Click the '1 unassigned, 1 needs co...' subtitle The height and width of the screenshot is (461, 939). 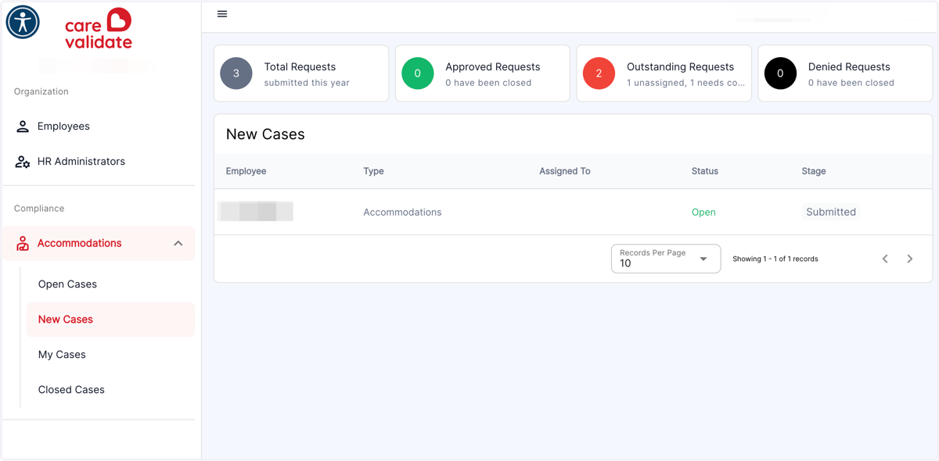[x=685, y=83]
